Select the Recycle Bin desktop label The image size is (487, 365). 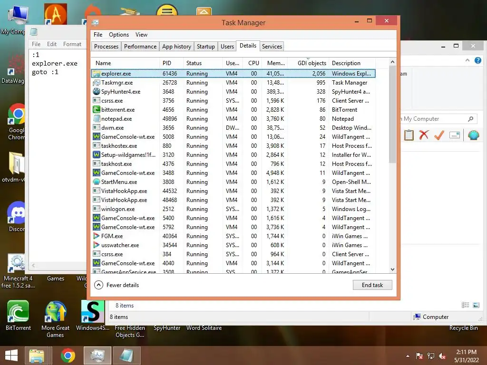(463, 328)
